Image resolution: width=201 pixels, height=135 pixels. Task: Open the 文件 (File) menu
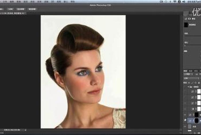pyautogui.click(x=5, y=2)
